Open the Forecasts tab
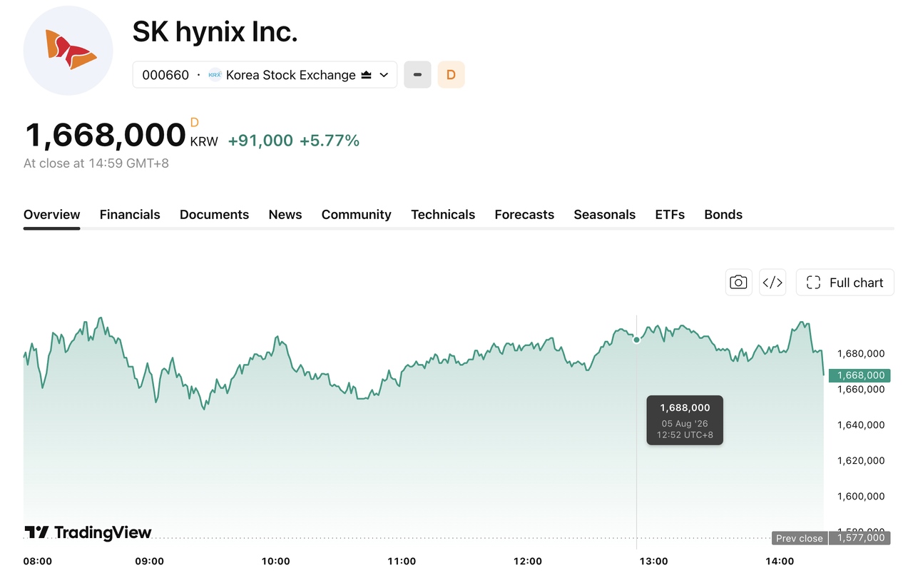Image resolution: width=913 pixels, height=583 pixels. point(524,215)
